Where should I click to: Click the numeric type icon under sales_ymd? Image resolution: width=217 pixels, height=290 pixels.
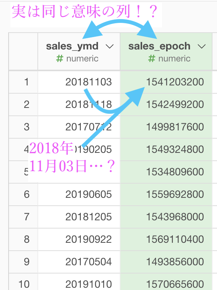59,58
